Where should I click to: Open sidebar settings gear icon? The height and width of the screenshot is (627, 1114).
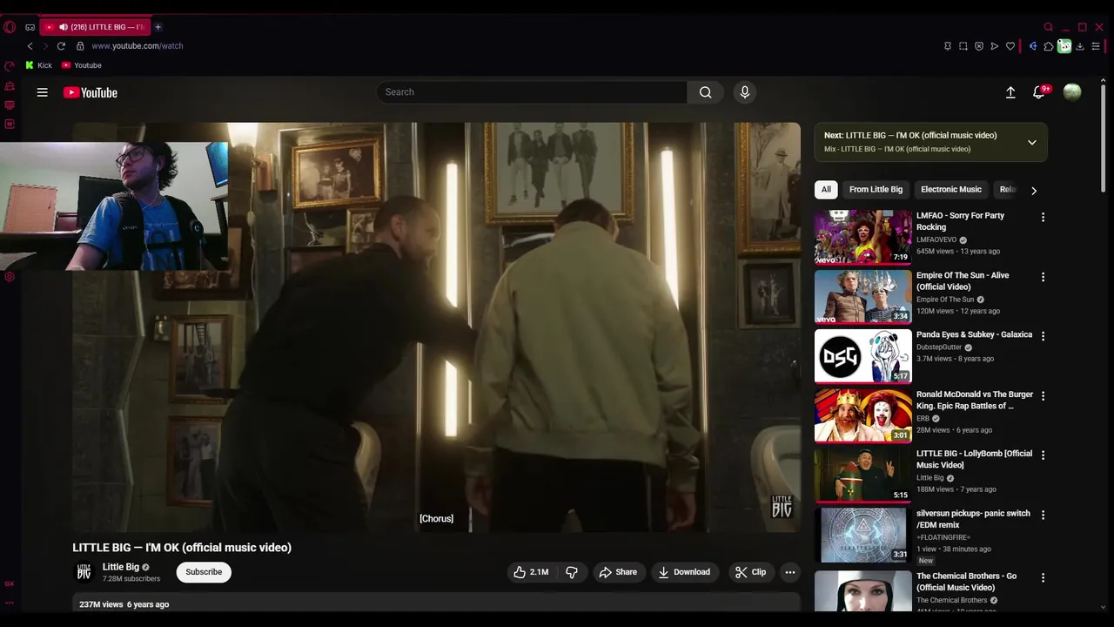10,277
